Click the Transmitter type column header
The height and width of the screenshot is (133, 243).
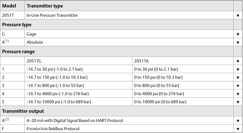(45, 6)
